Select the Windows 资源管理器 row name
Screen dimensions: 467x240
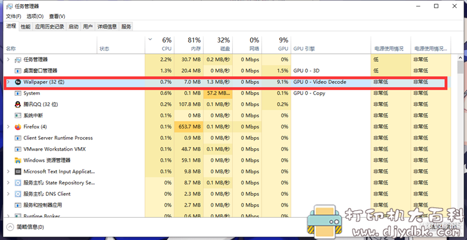[x=47, y=161]
